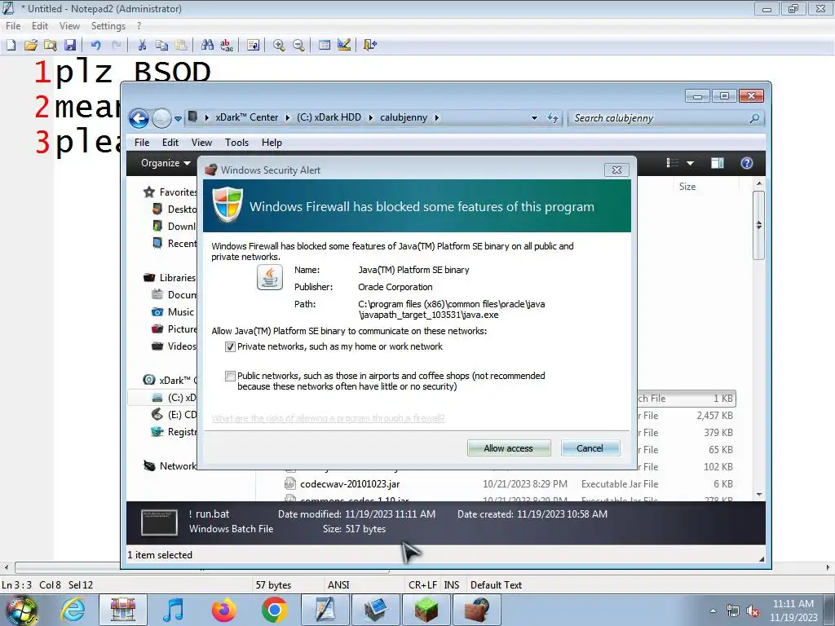Open the address bar history dropdown arrow
The image size is (835, 626).
(x=534, y=118)
